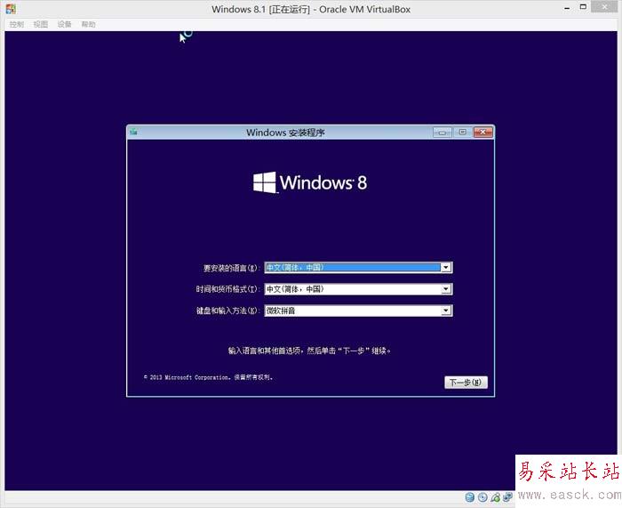Expand the 要安装的语言 dropdown arrow

[x=446, y=268]
